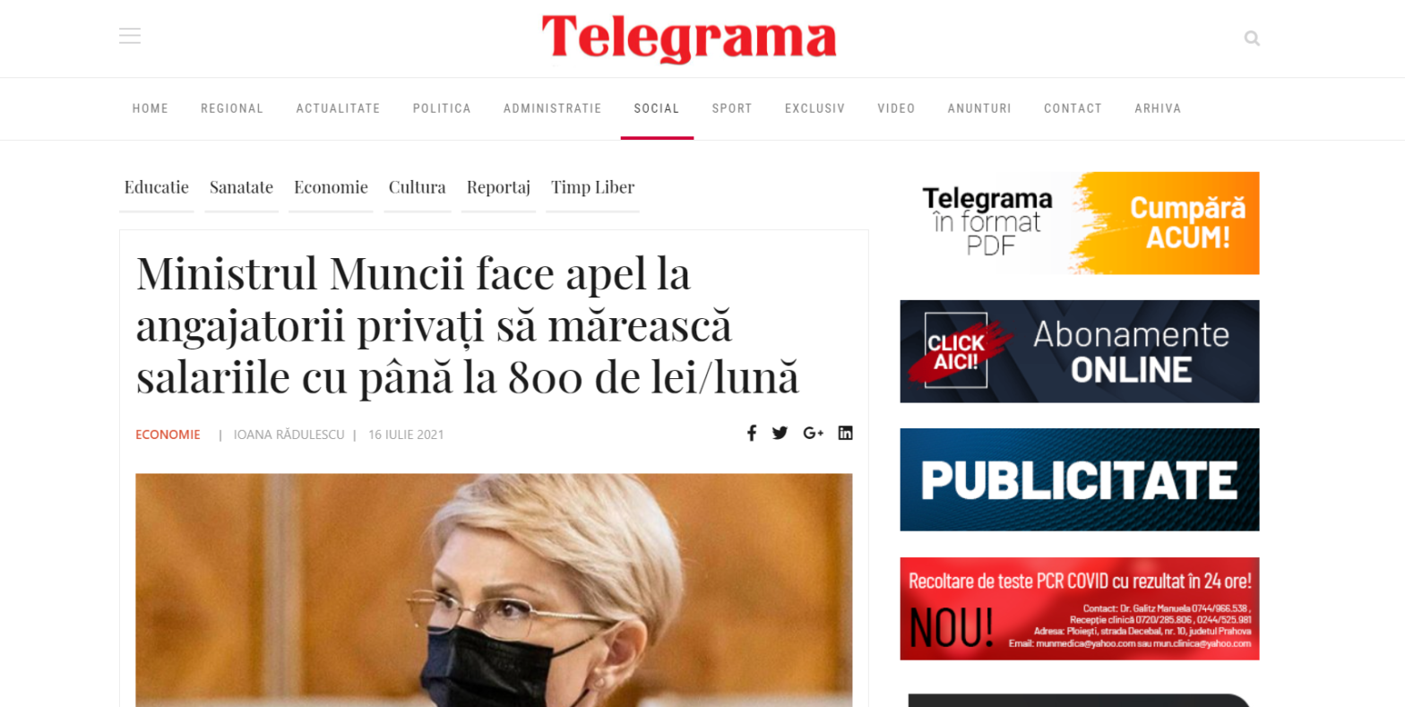1405x707 pixels.
Task: Share article on Facebook icon
Action: tap(752, 434)
